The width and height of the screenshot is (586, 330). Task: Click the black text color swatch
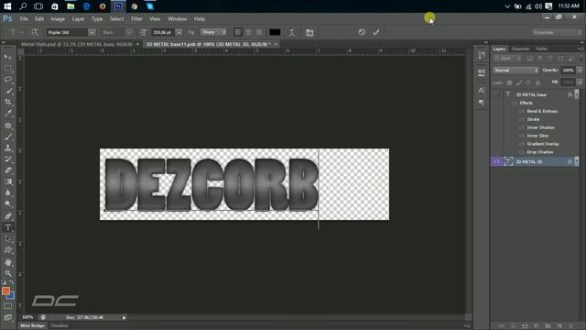click(275, 33)
